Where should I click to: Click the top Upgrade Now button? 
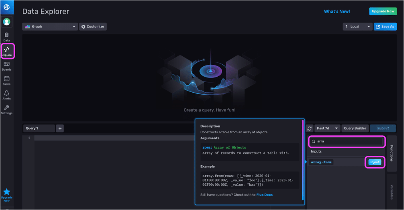tap(383, 11)
